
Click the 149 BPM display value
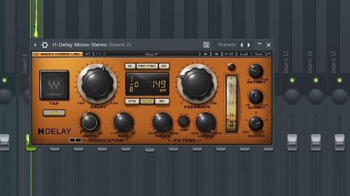pyautogui.click(x=159, y=84)
